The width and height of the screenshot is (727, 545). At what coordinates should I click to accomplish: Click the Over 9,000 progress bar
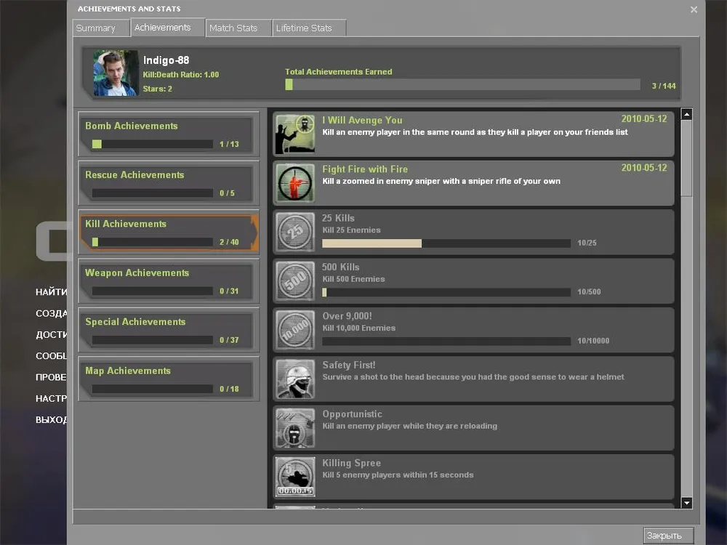pos(446,341)
